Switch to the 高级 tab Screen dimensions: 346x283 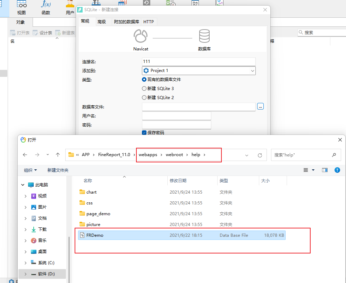[x=102, y=22]
